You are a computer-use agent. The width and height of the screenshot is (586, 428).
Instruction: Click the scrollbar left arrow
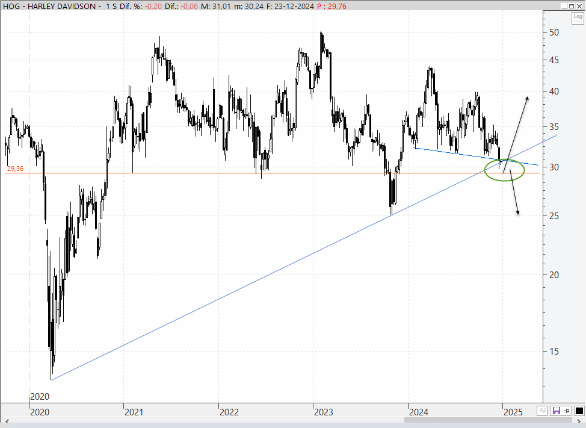click(7, 421)
